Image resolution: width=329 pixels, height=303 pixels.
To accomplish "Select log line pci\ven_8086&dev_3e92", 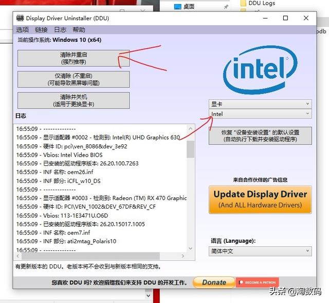I will (x=72, y=146).
